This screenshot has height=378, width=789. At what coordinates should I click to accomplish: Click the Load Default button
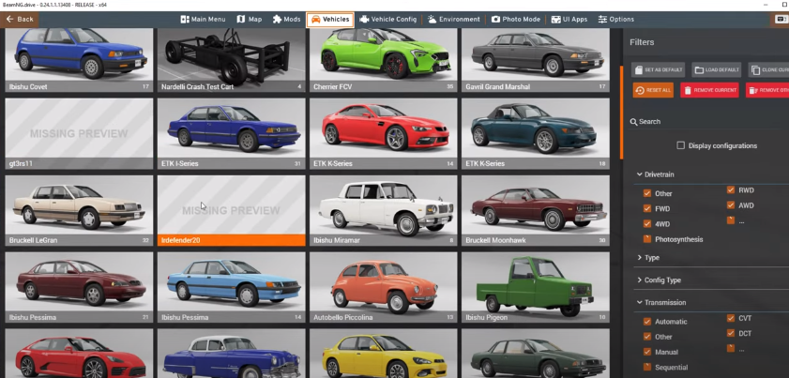tap(717, 69)
